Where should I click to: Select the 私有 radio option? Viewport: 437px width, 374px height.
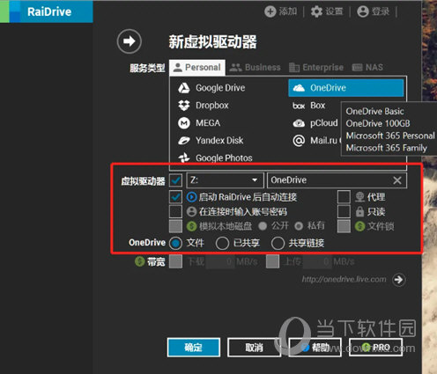click(x=299, y=226)
